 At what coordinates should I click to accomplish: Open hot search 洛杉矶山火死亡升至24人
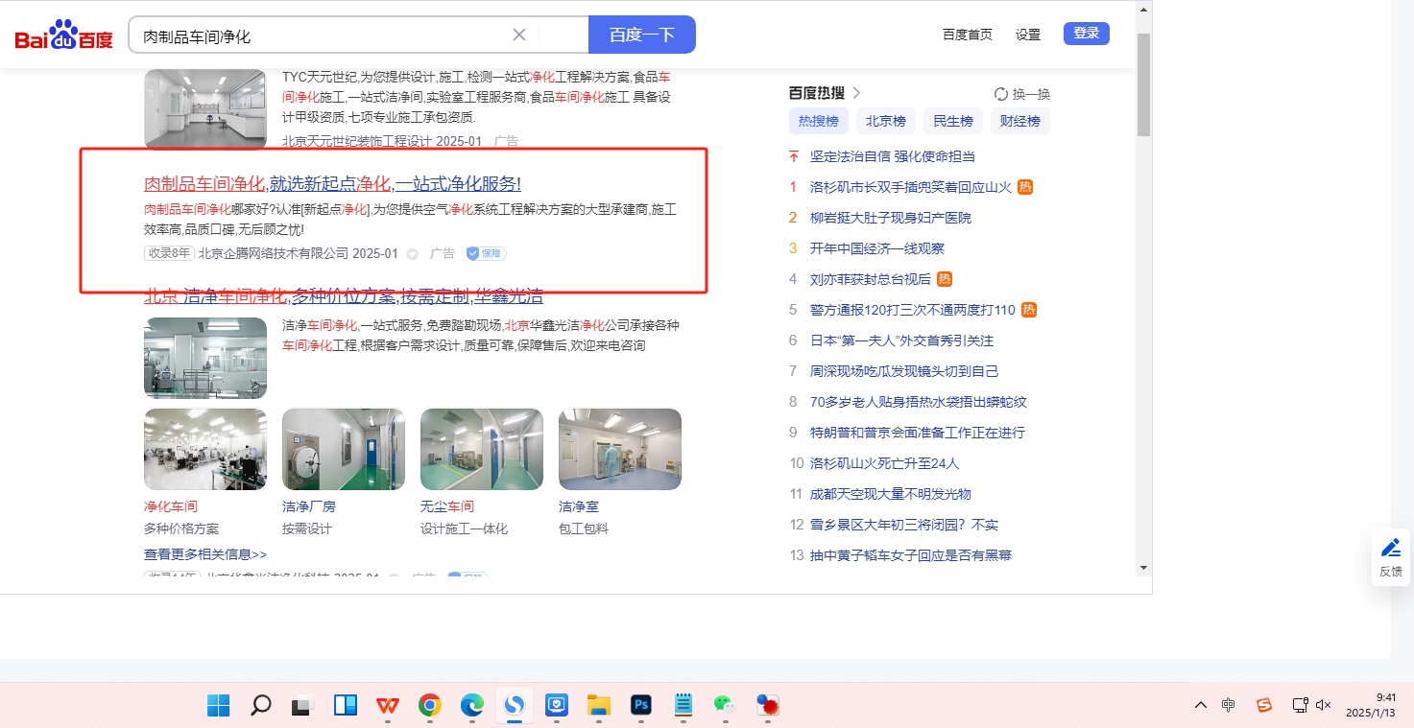(x=885, y=463)
